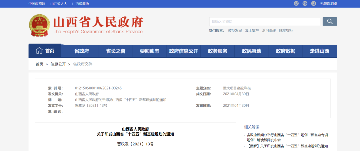Open 中国政府网 link in top bar

pyautogui.click(x=37, y=4)
